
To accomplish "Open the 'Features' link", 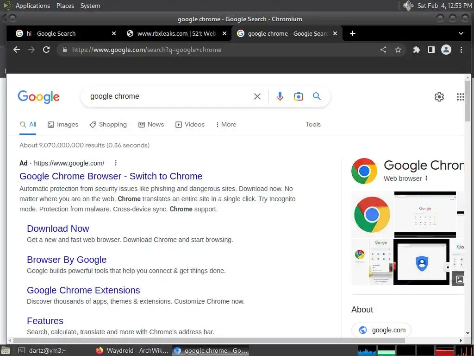I will coord(45,321).
